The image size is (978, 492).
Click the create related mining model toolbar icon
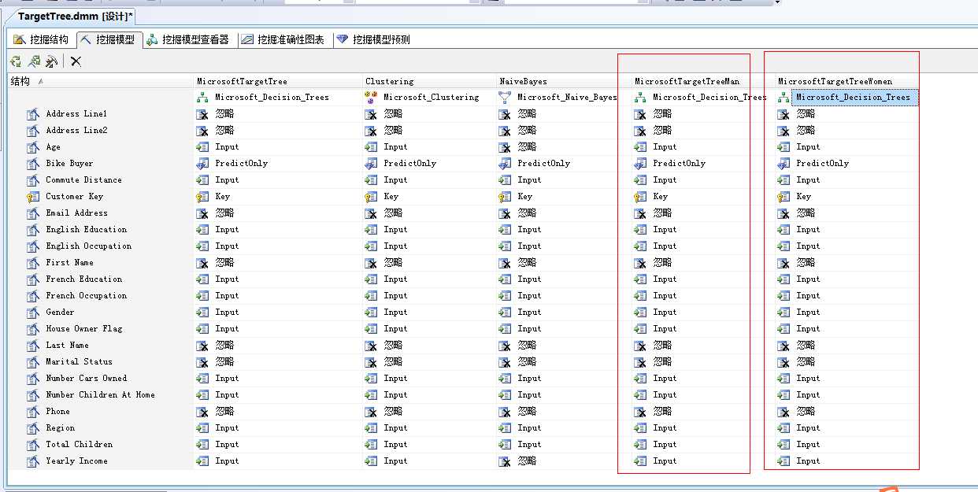click(x=16, y=61)
